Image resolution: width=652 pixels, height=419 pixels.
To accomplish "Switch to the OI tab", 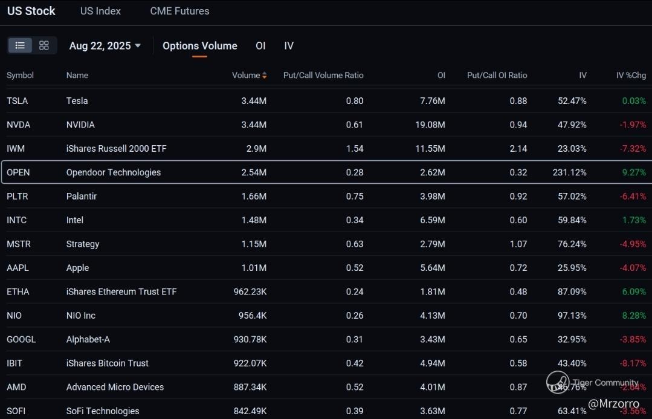I will (260, 46).
